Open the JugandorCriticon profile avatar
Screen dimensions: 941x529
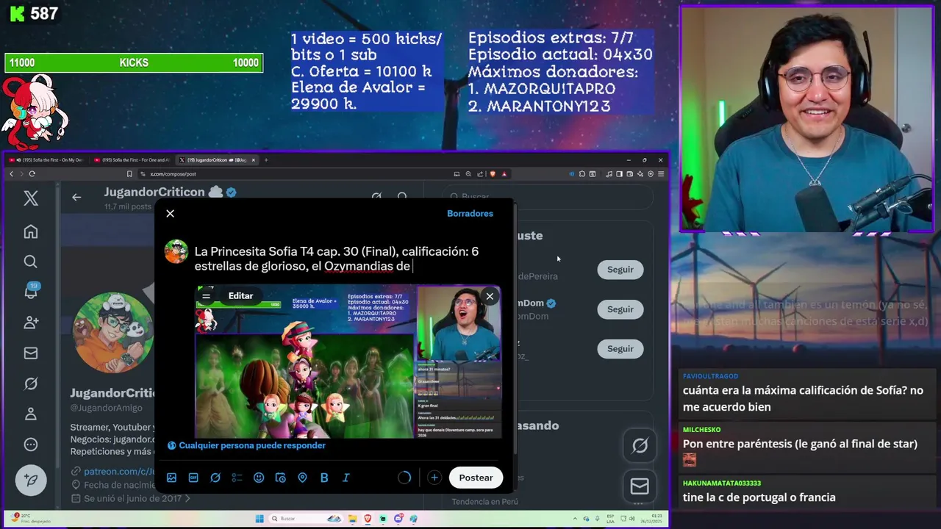tap(113, 334)
